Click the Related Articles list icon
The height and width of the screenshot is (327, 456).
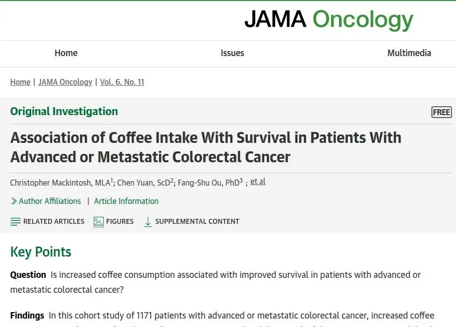click(15, 222)
